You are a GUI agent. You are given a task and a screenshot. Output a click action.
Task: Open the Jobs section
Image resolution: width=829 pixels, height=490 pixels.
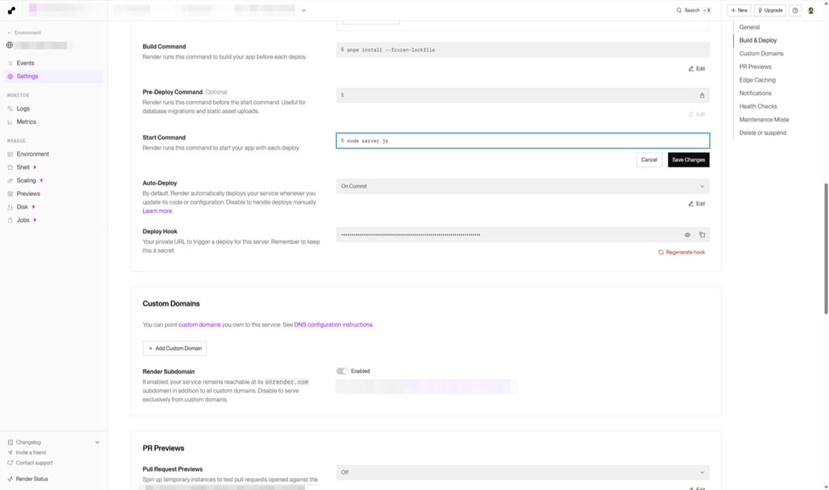point(22,220)
